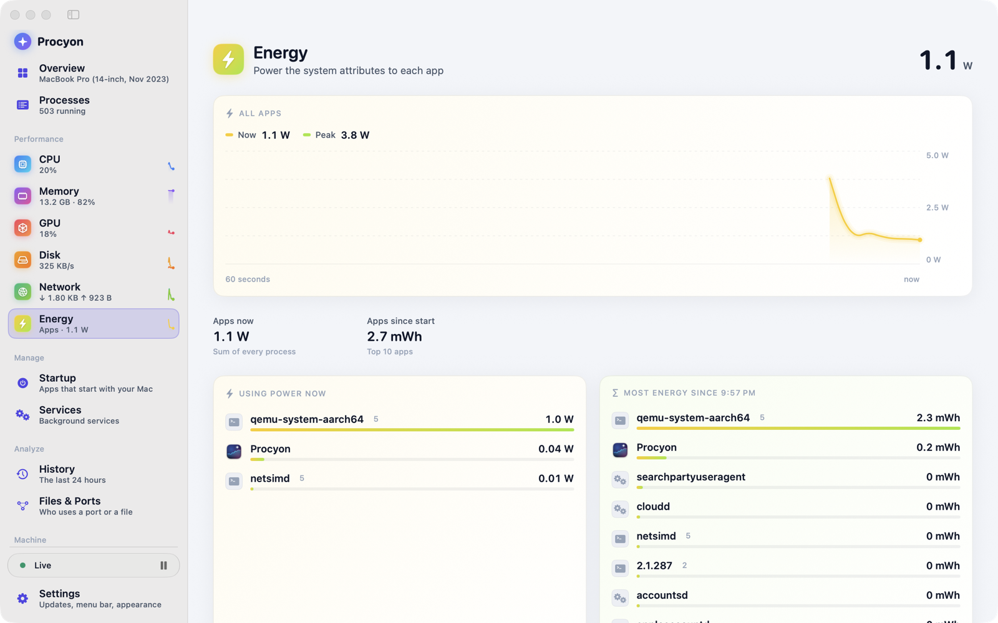The width and height of the screenshot is (998, 623).
Task: Select the cloudd energy row
Action: pyautogui.click(x=786, y=510)
